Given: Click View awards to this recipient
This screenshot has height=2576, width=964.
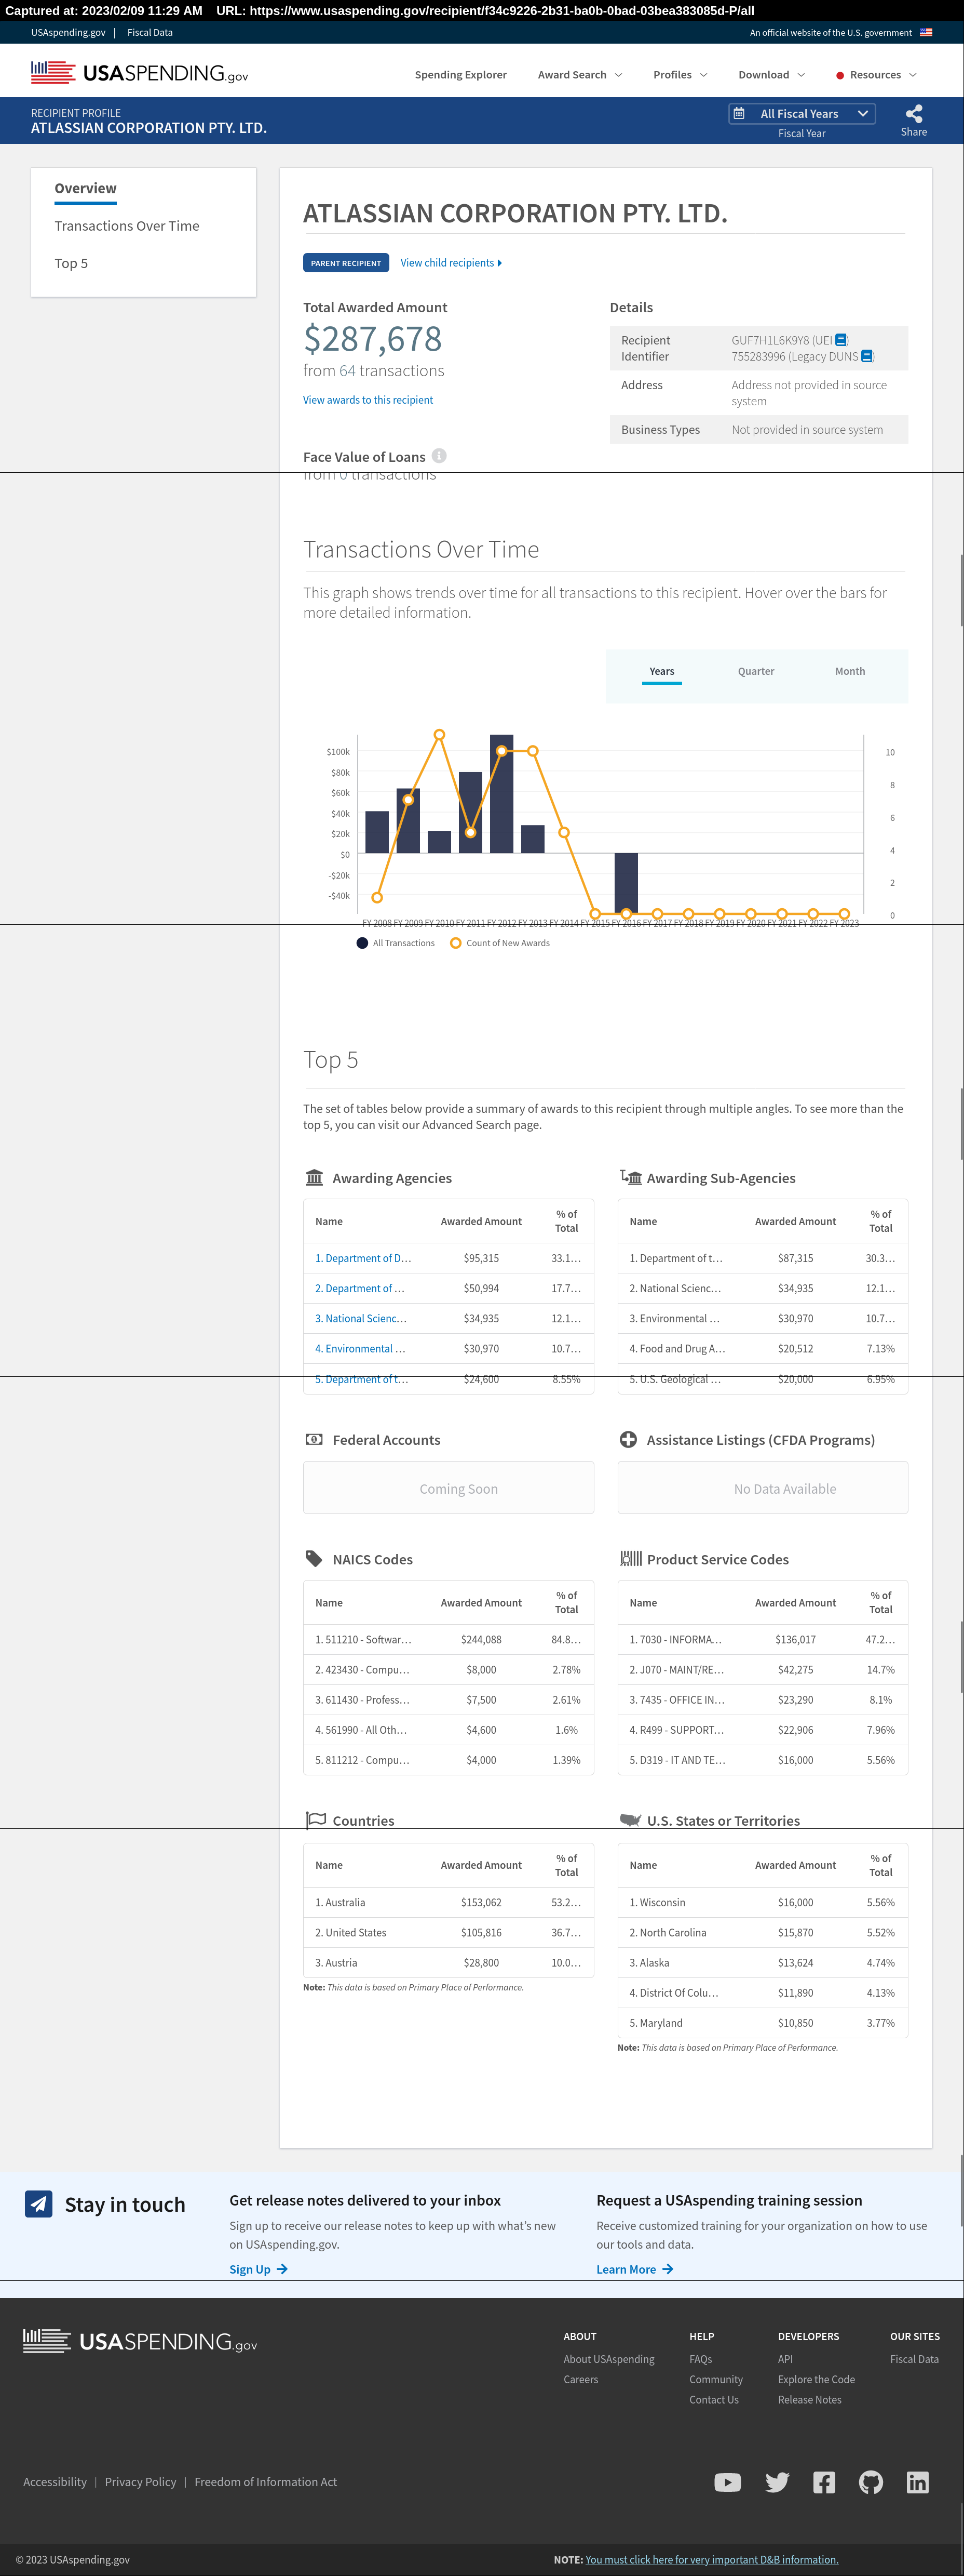Looking at the screenshot, I should tap(368, 400).
